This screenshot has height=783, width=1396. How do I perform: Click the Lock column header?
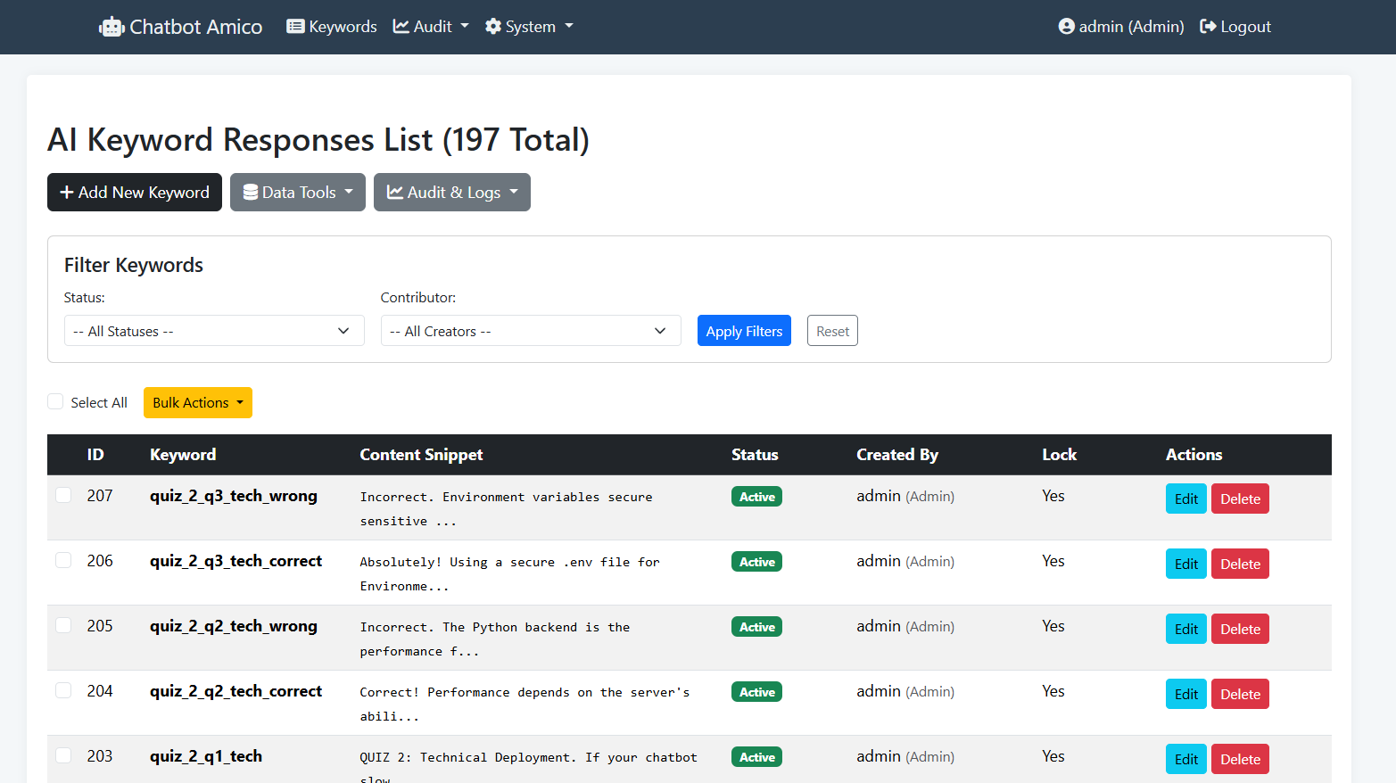pos(1060,455)
